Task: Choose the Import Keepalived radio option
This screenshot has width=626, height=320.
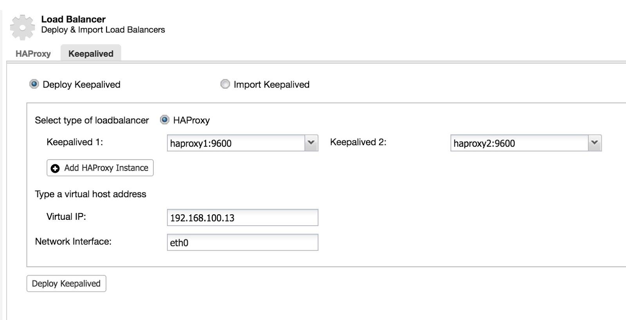Action: point(225,84)
